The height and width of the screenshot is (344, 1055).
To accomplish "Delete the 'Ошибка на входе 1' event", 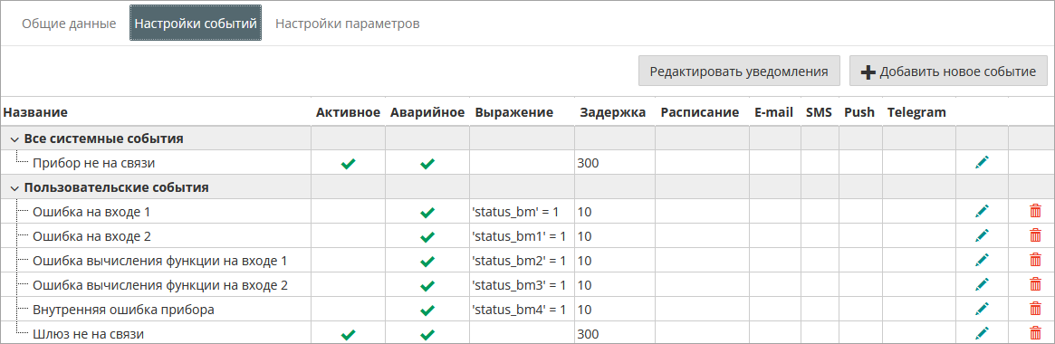I will tap(1035, 212).
